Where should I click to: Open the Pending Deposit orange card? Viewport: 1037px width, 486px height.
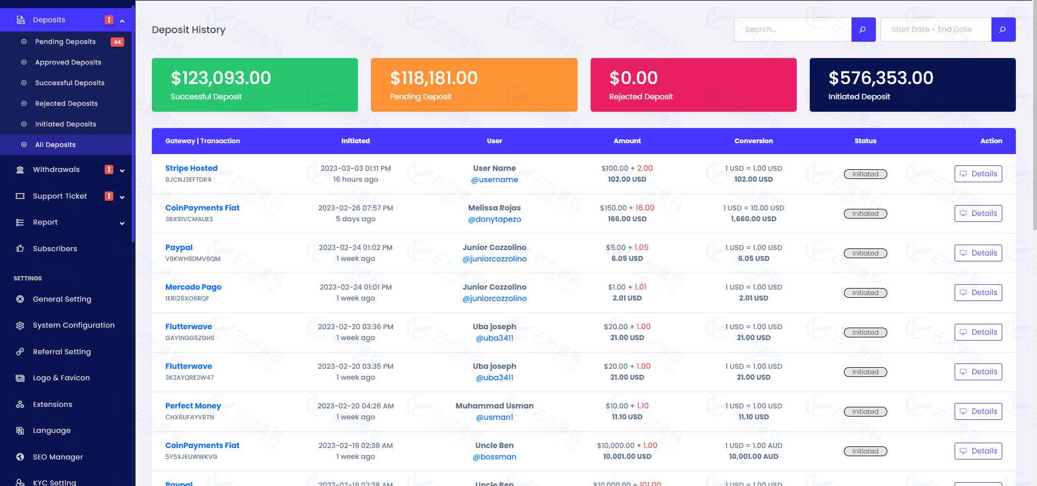click(474, 85)
